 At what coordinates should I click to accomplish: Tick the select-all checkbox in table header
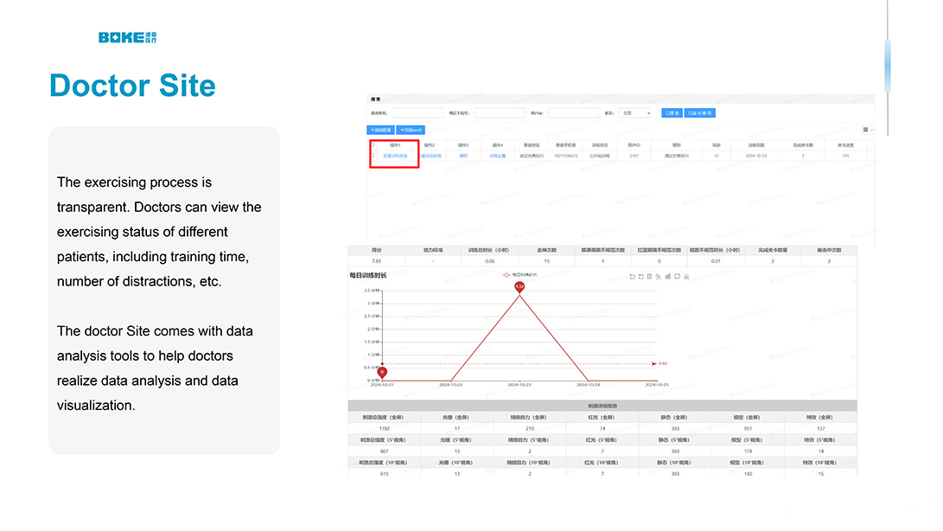[374, 145]
